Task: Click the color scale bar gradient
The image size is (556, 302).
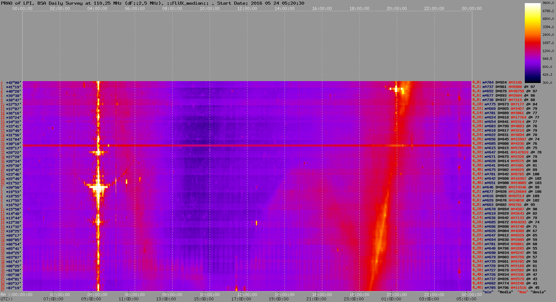Action: coord(533,43)
